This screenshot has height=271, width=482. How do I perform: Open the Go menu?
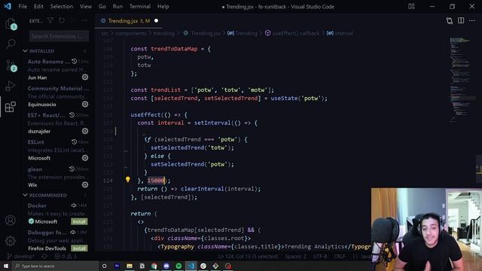coord(102,7)
